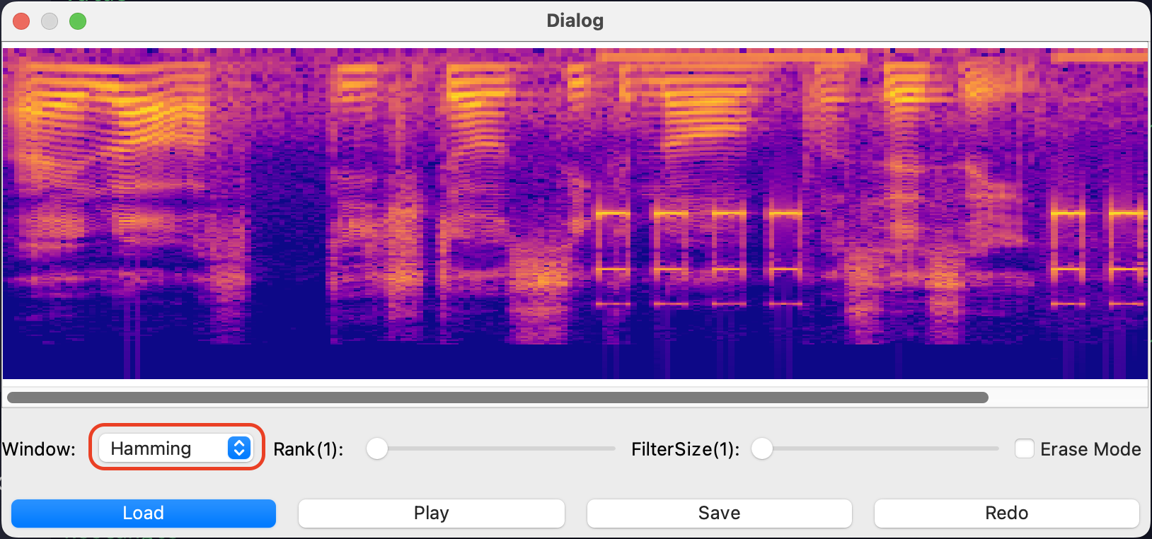The width and height of the screenshot is (1152, 539).
Task: Close the Dialog window
Action: click(x=21, y=21)
